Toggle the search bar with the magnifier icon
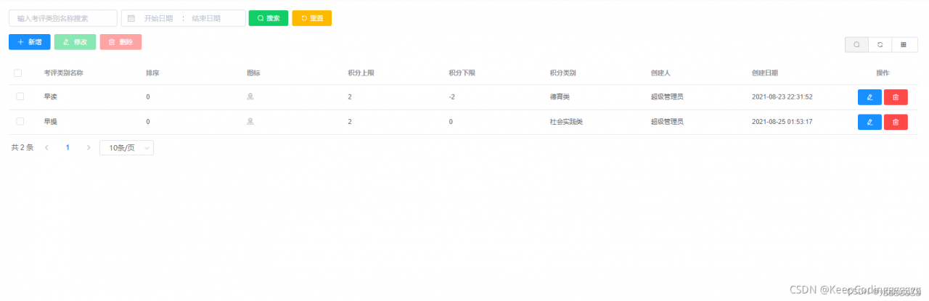Viewport: 929px width, 301px height. coord(856,44)
